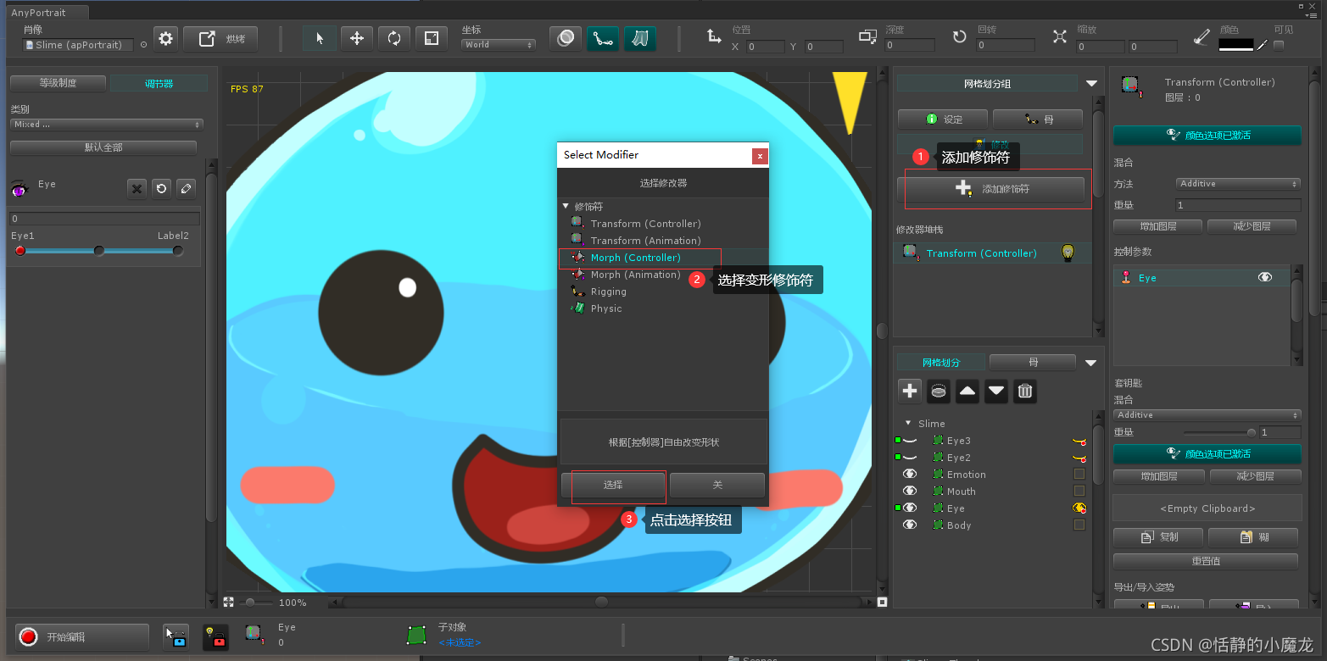
Task: Click the 关 close button in dialog
Action: click(717, 485)
